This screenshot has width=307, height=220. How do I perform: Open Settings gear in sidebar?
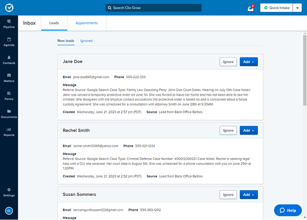tap(9, 190)
